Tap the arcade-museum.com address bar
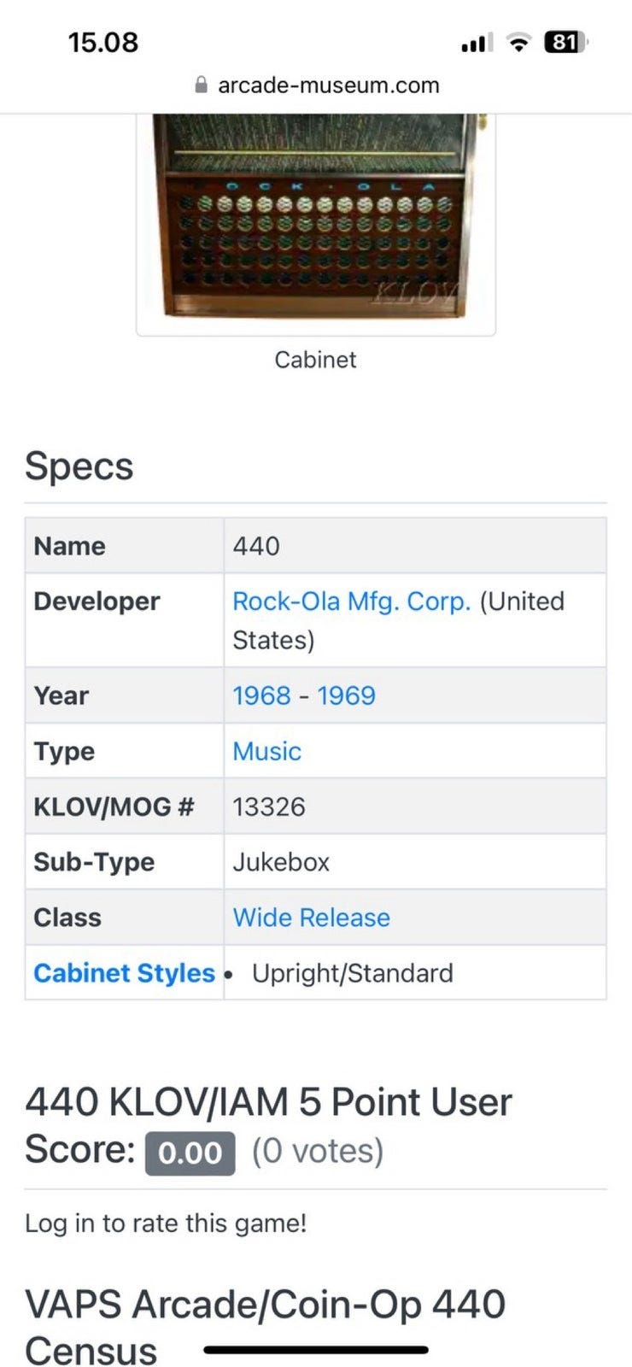This screenshot has height=1367, width=632. pyautogui.click(x=328, y=85)
